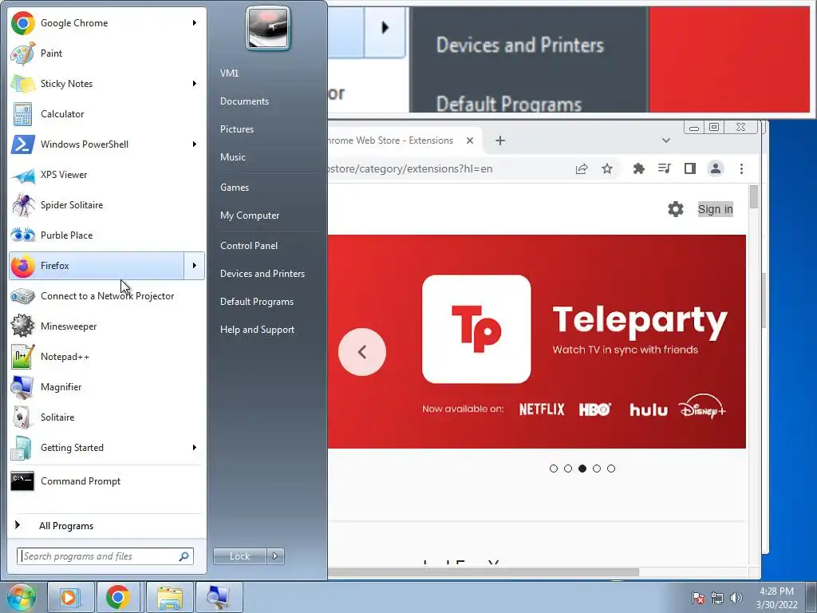The width and height of the screenshot is (817, 613).
Task: Expand Windows PowerShell jump list arrow
Action: (195, 144)
